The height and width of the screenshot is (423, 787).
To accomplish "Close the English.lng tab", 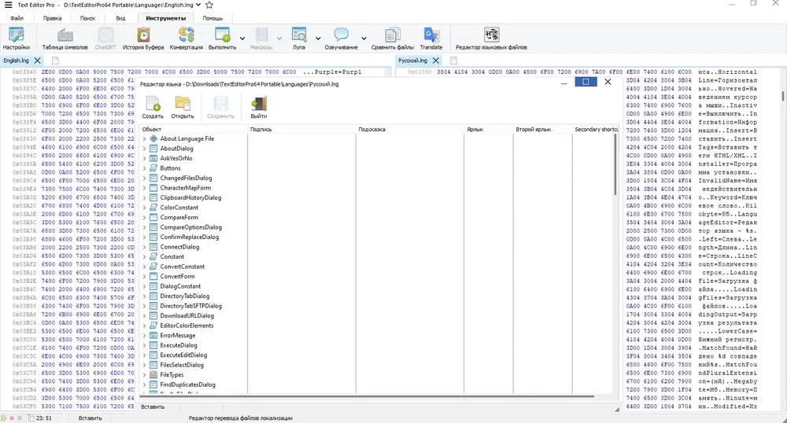I will [x=37, y=61].
